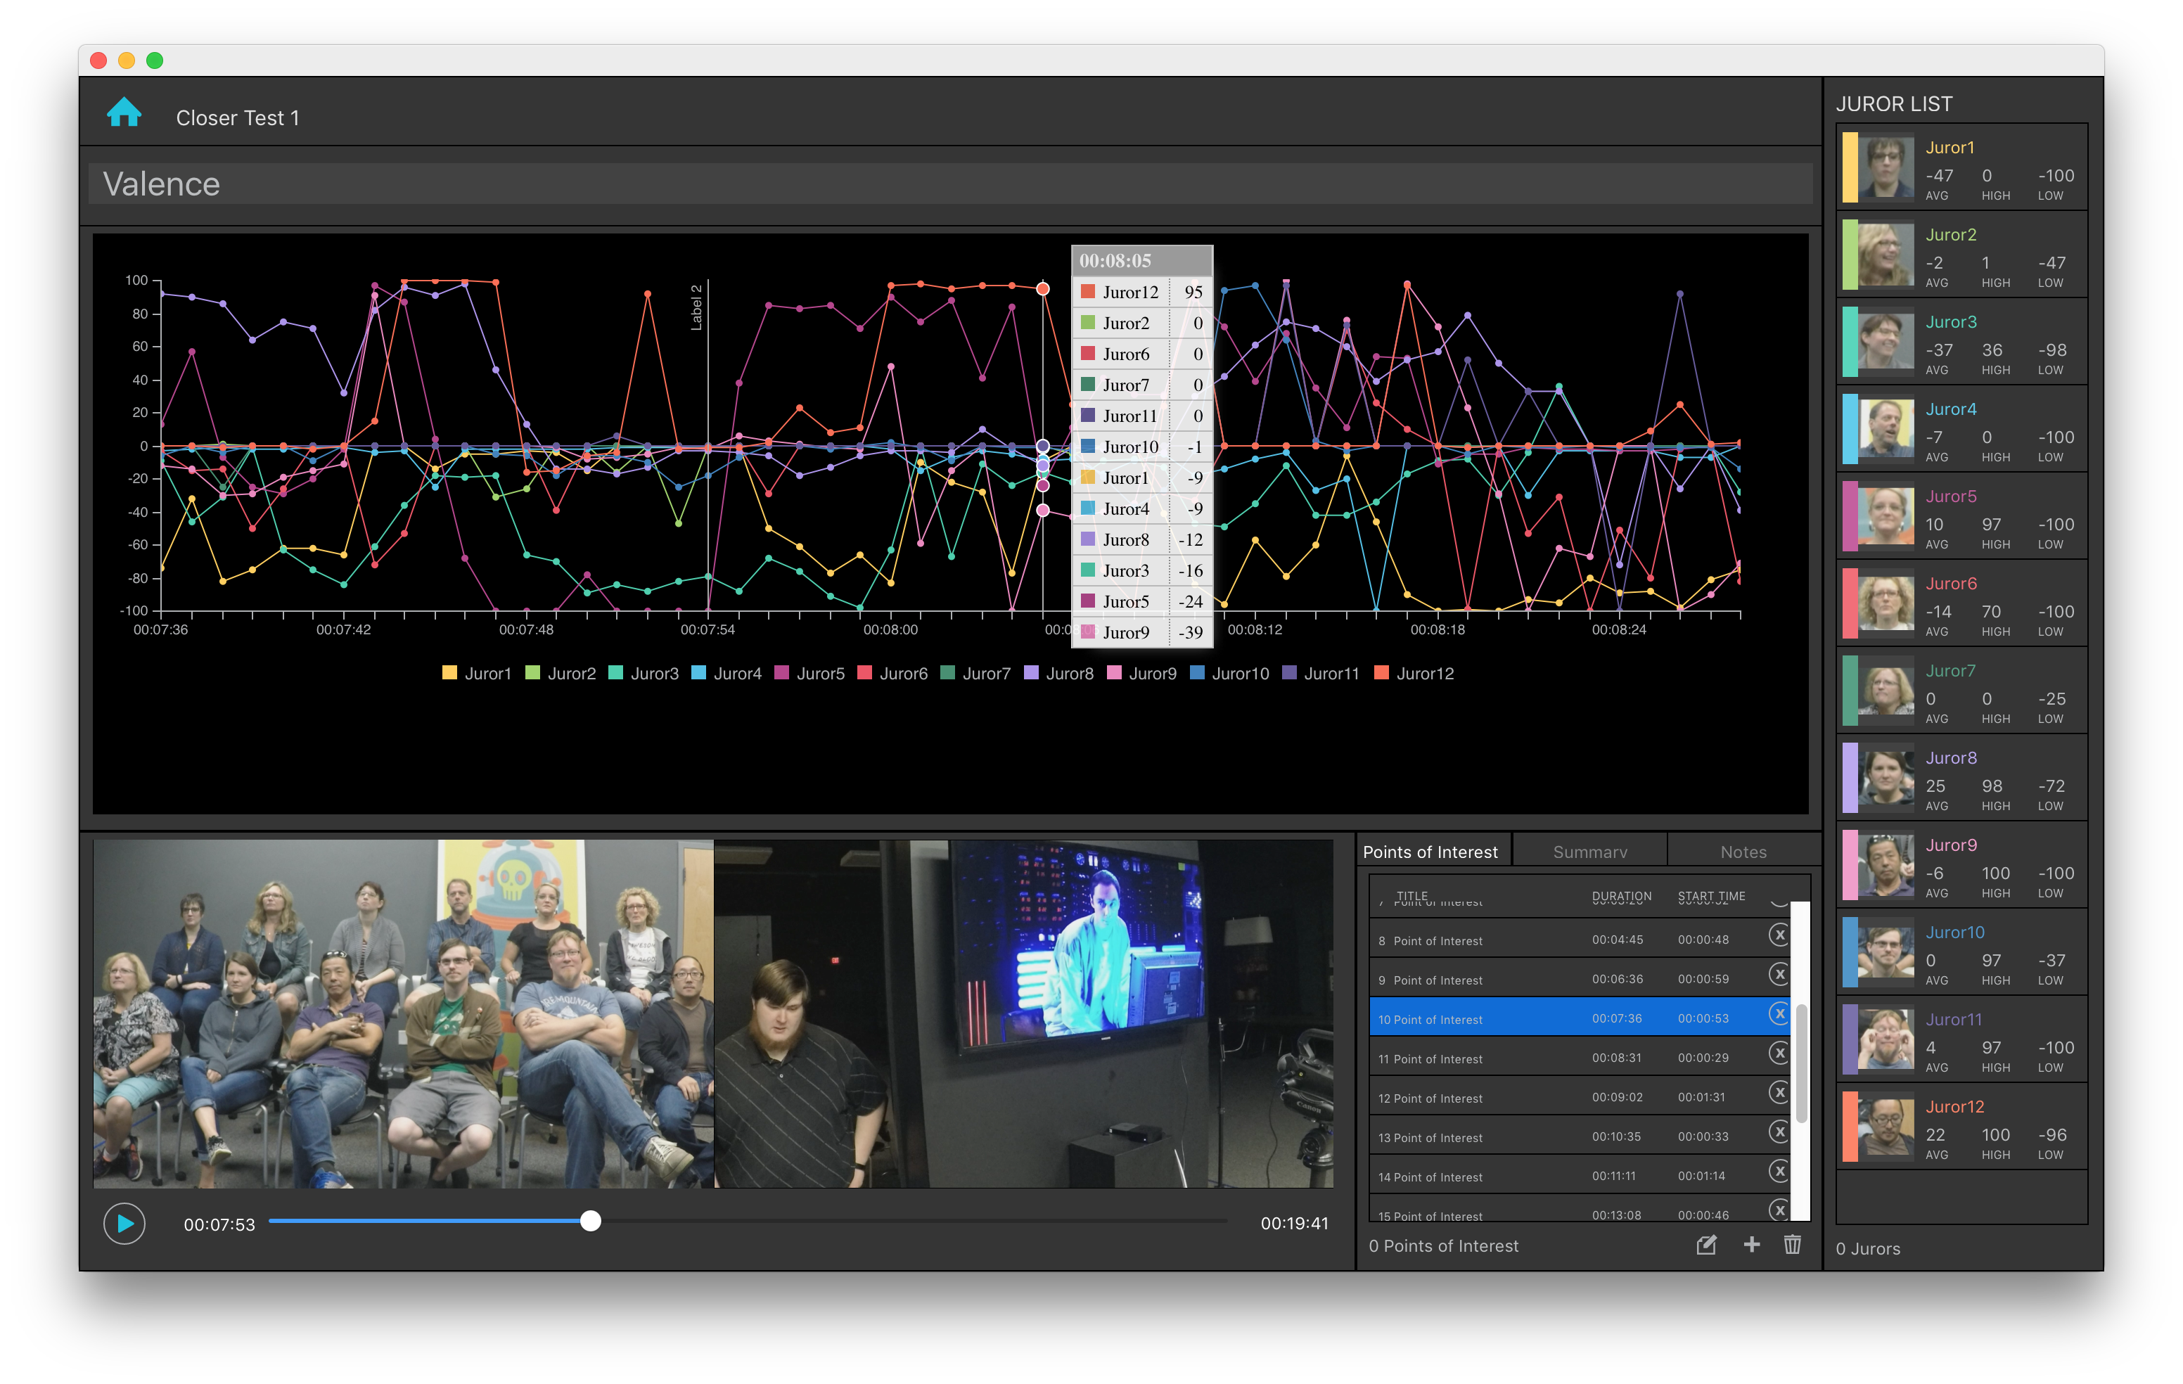The image size is (2183, 1384).
Task: Click the edit point of interest icon
Action: pyautogui.click(x=1705, y=1245)
